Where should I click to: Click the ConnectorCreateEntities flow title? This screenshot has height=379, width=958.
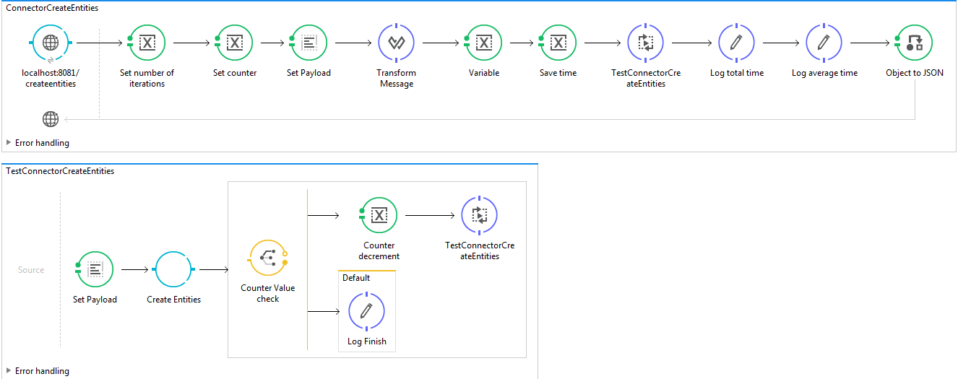click(x=52, y=8)
